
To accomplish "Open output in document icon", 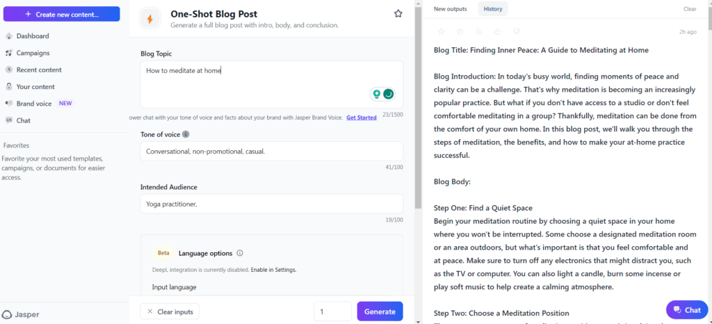I will click(x=479, y=32).
